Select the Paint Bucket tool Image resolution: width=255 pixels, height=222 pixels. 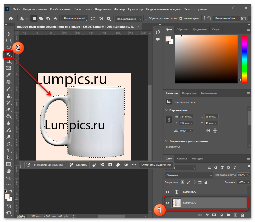(8, 116)
